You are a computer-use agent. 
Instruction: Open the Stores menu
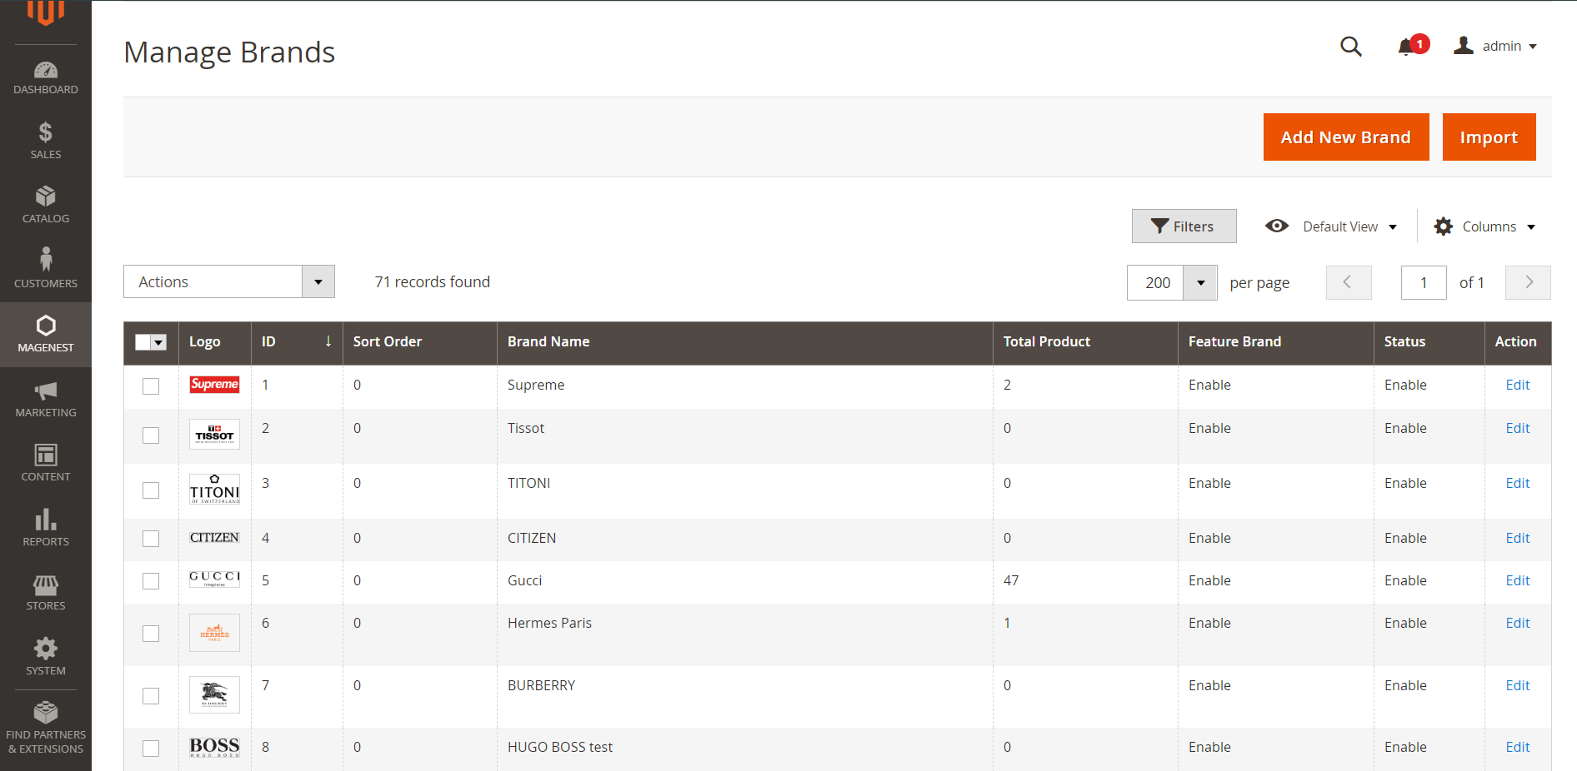pos(46,592)
